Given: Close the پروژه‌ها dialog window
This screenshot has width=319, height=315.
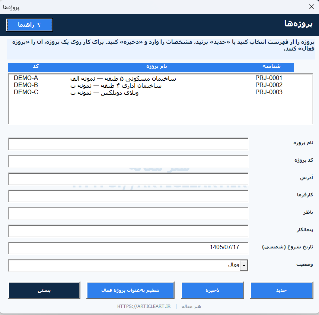Looking at the screenshot, I should point(311,7).
